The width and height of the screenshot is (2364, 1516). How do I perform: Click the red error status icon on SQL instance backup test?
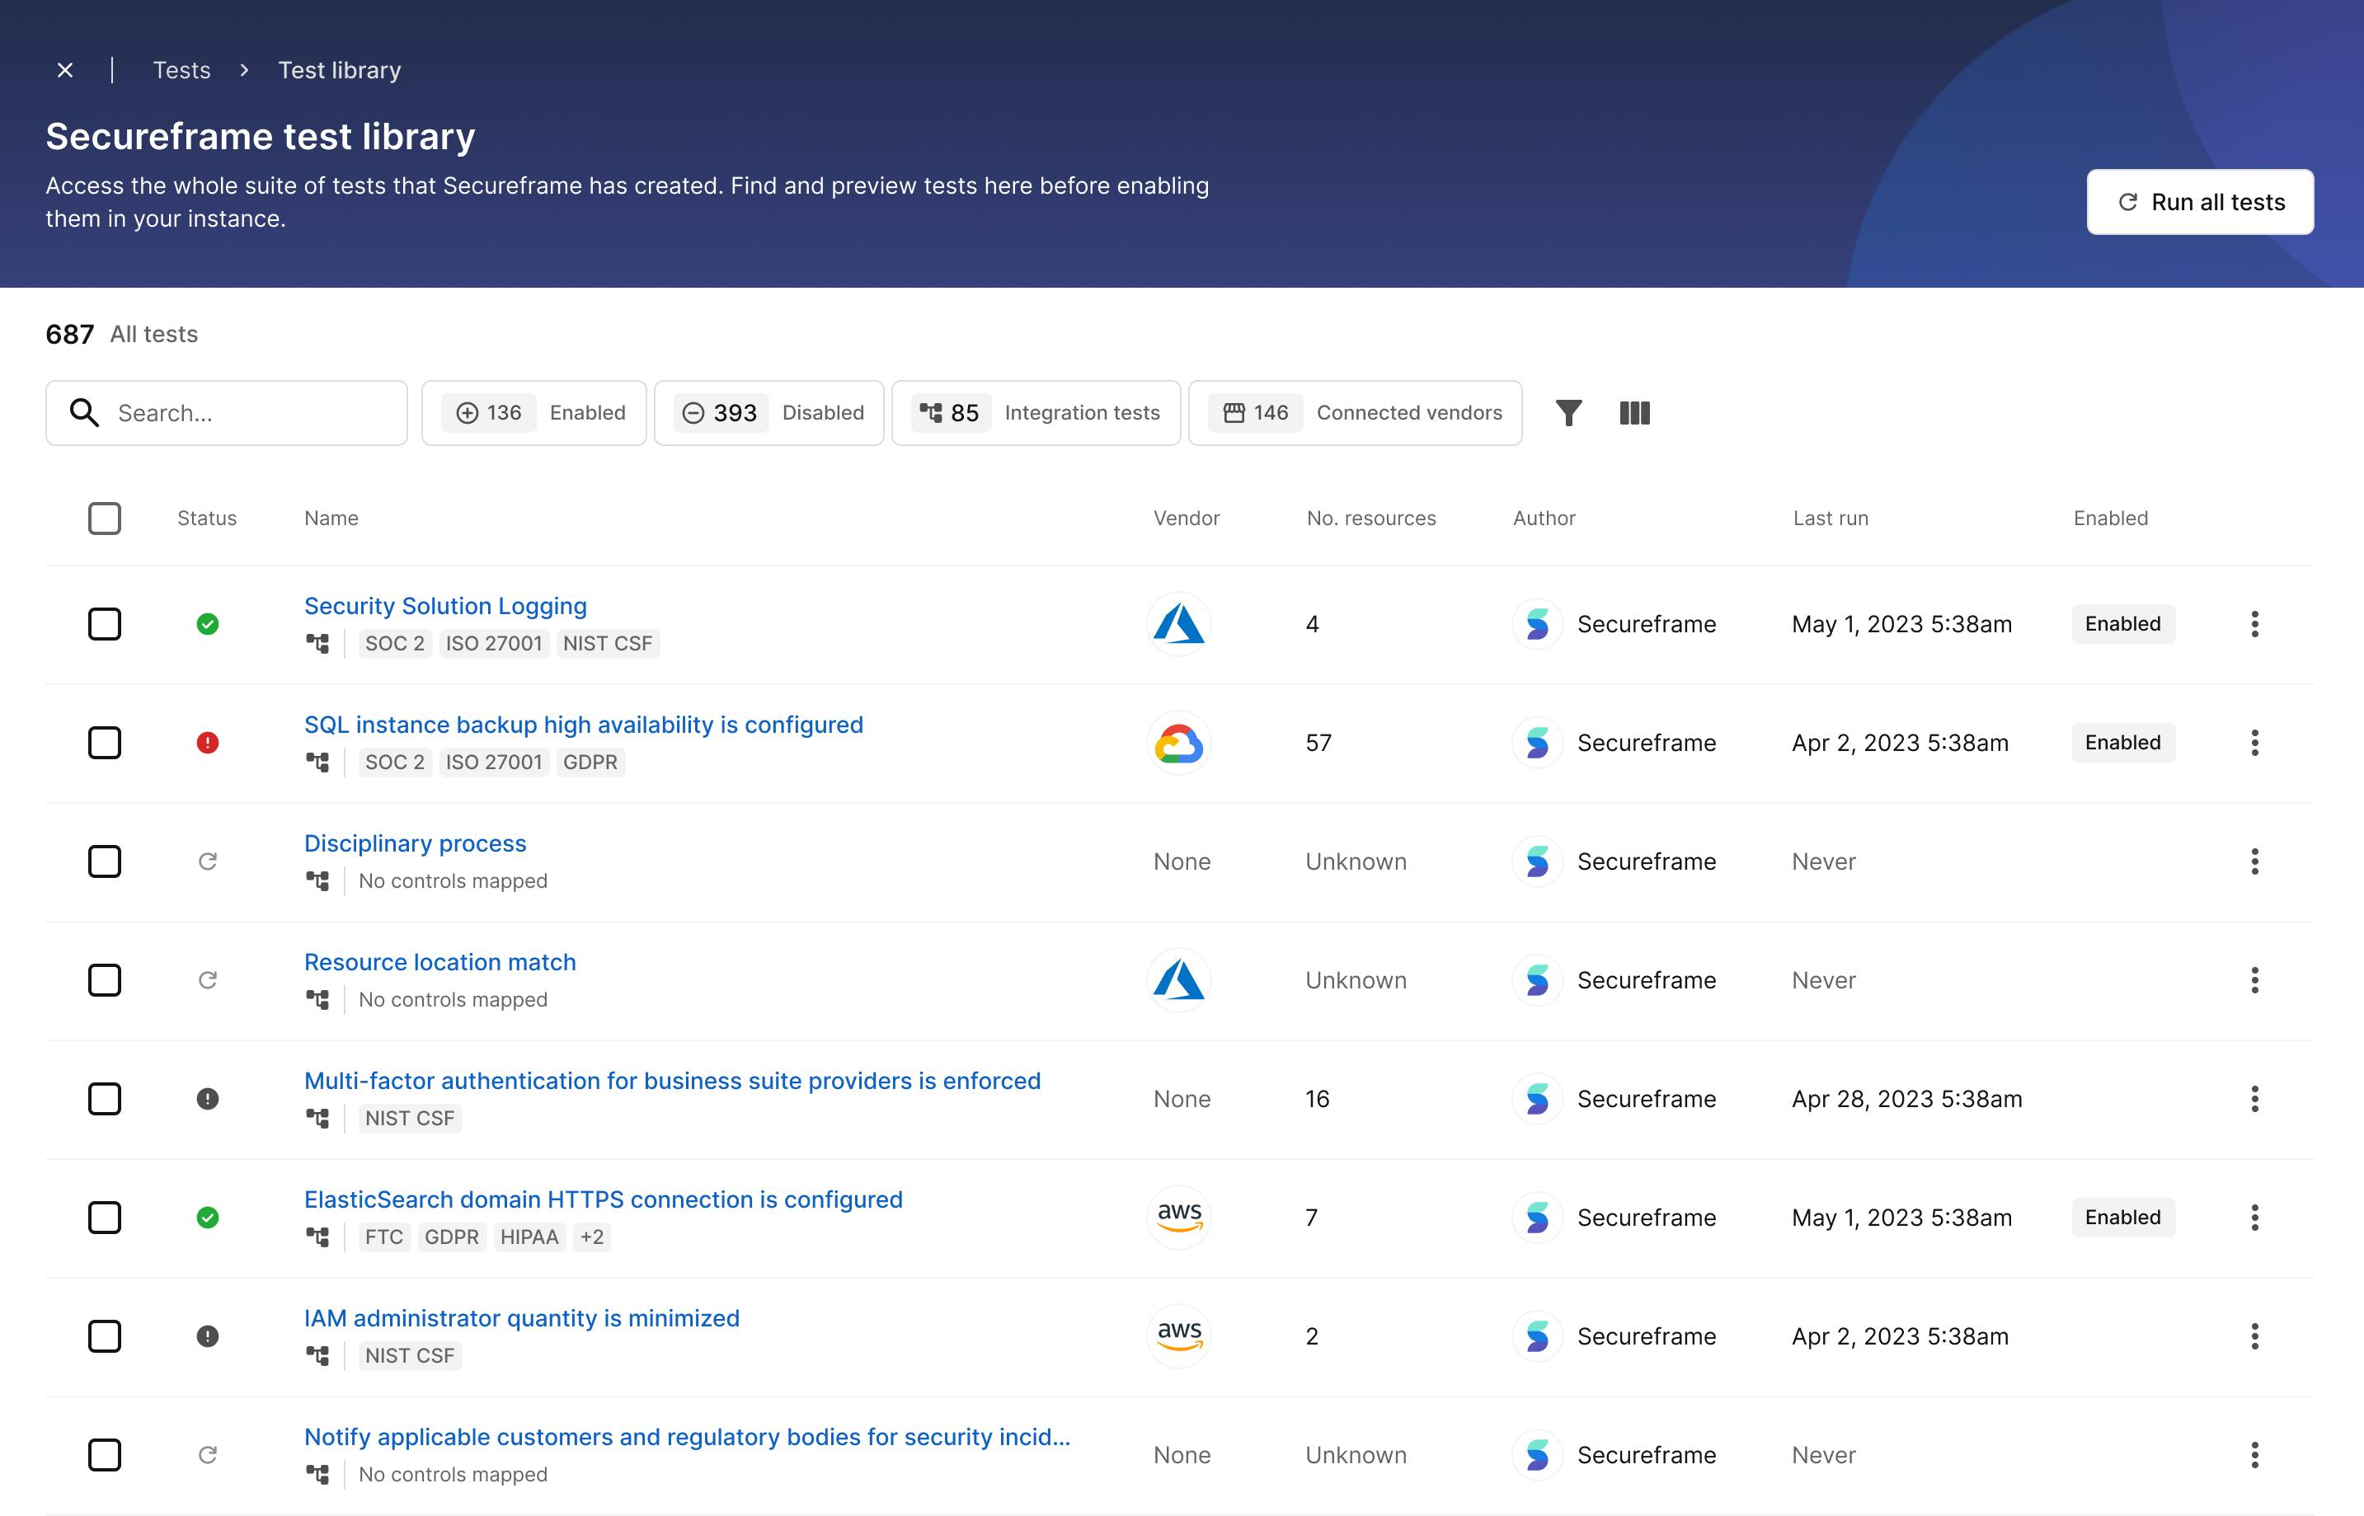click(205, 741)
